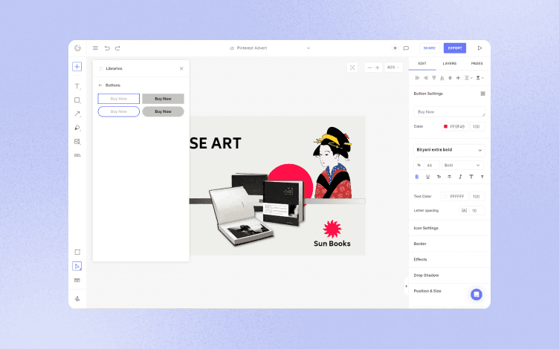Image resolution: width=559 pixels, height=349 pixels.
Task: Click the grid icon beside Button Settings
Action: 482,94
